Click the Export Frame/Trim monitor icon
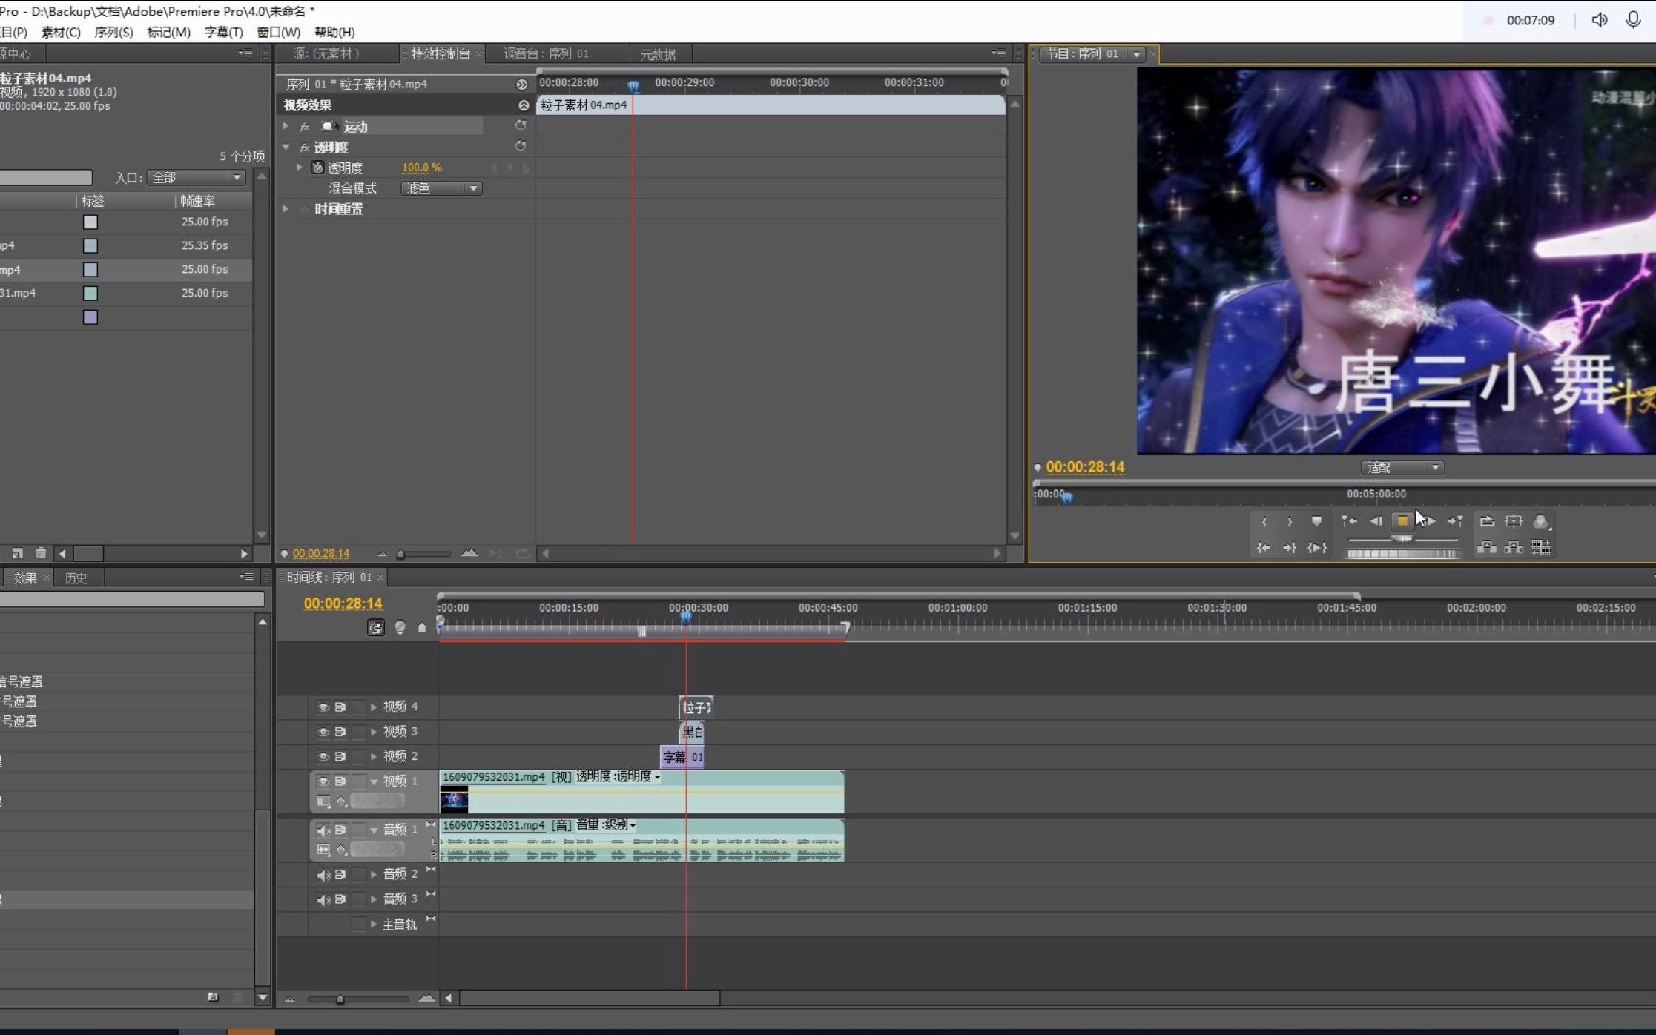This screenshot has width=1656, height=1035. 1540,548
